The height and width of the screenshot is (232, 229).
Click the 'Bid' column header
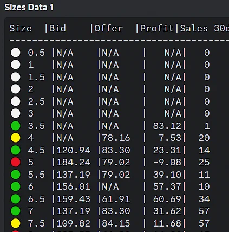(57, 28)
